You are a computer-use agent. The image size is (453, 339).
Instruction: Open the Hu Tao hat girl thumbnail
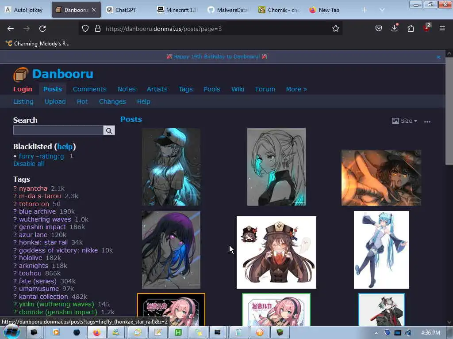[x=276, y=252]
